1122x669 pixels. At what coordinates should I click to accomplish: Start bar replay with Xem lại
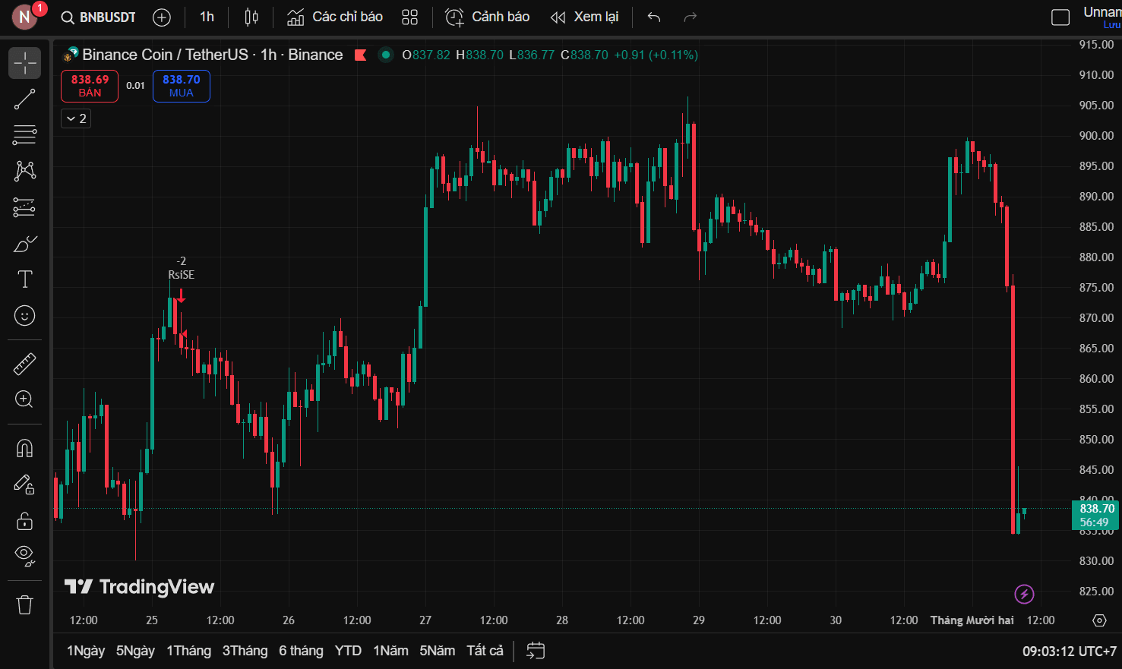pyautogui.click(x=584, y=17)
